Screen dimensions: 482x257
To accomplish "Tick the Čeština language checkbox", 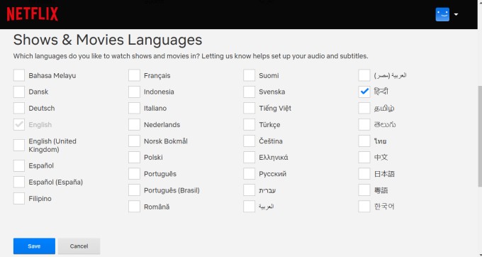I will click(x=250, y=141).
